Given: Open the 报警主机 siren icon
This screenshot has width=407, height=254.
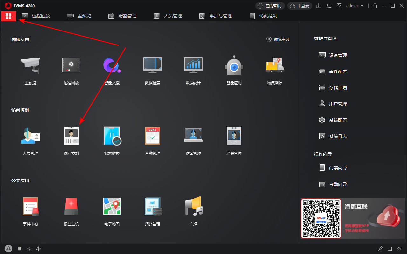Looking at the screenshot, I should [x=71, y=207].
